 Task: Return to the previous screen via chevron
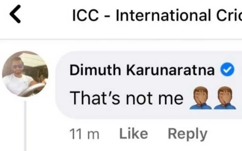15,14
